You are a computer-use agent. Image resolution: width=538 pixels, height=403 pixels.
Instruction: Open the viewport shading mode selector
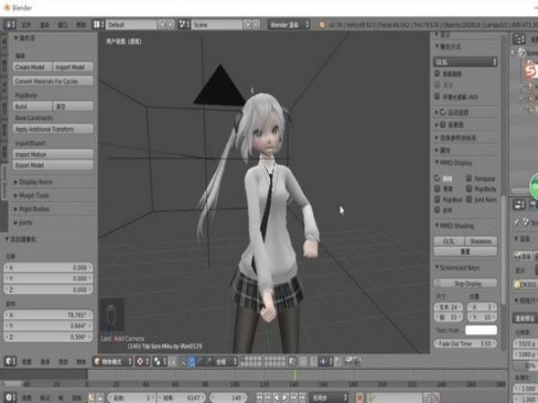142,362
